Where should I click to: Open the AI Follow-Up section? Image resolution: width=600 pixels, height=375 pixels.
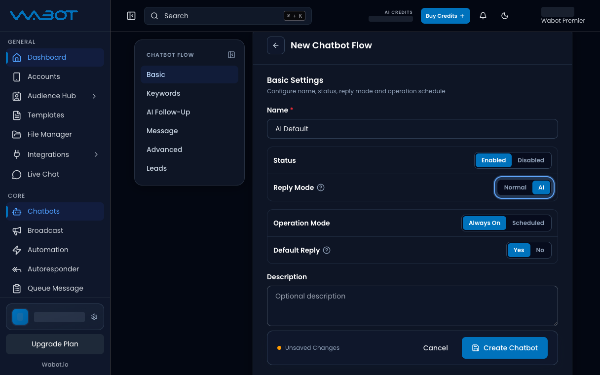point(189,112)
